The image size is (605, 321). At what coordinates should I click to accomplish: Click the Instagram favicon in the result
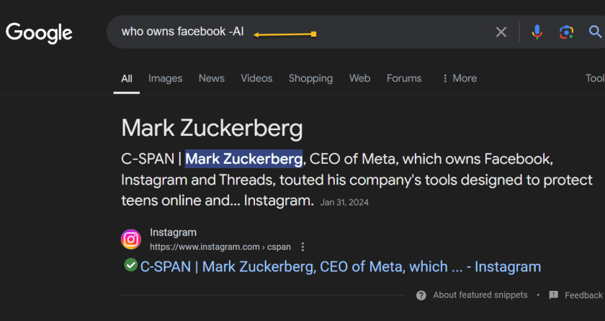point(131,239)
